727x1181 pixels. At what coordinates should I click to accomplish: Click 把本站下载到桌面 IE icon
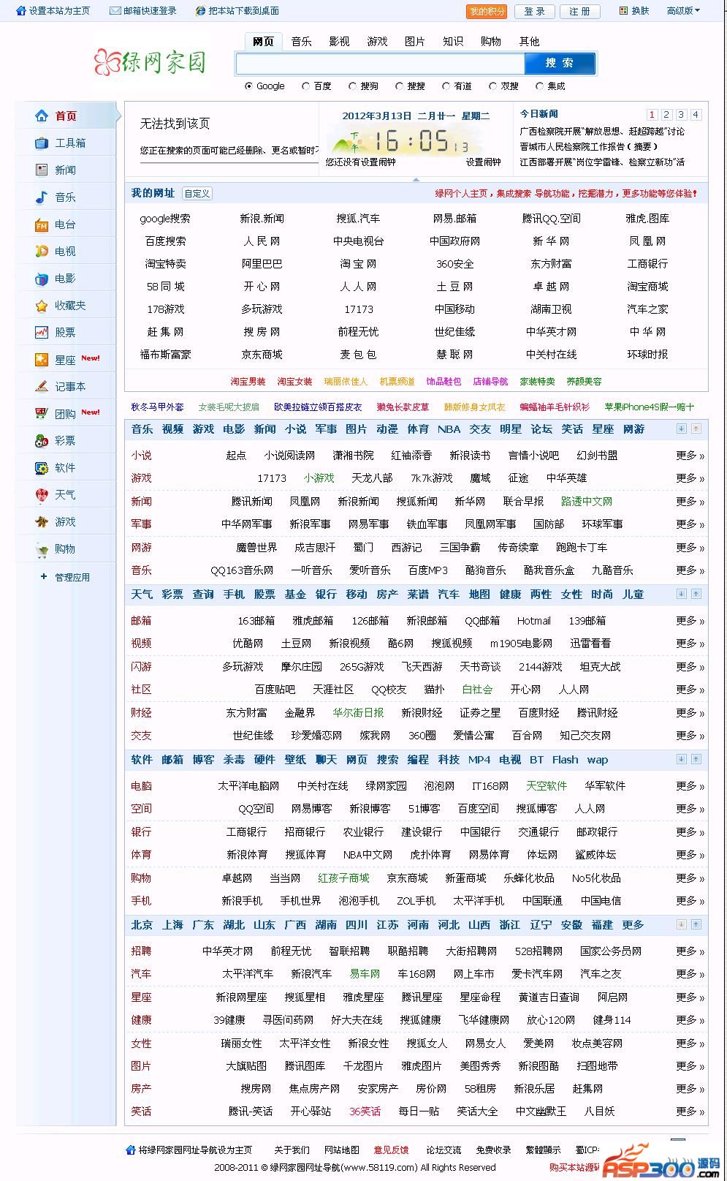201,11
